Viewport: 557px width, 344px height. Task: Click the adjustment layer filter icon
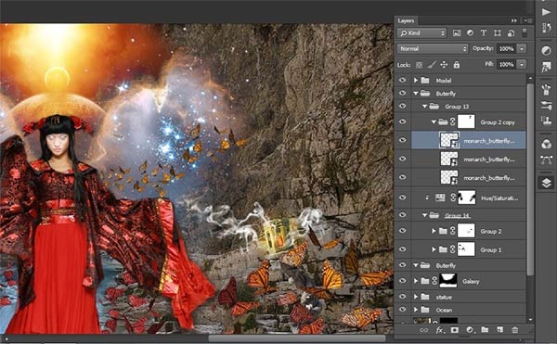(x=470, y=33)
